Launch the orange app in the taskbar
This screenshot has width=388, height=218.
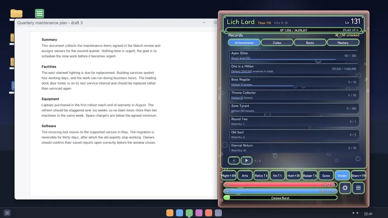(170, 213)
